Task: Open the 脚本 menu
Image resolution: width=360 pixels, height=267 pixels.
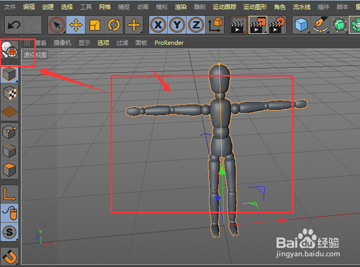Action: coord(342,7)
